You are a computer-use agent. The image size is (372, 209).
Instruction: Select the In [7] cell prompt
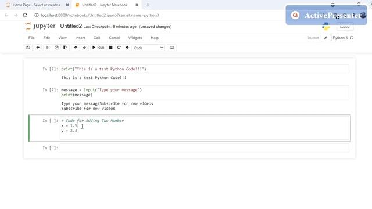pyautogui.click(x=50, y=90)
